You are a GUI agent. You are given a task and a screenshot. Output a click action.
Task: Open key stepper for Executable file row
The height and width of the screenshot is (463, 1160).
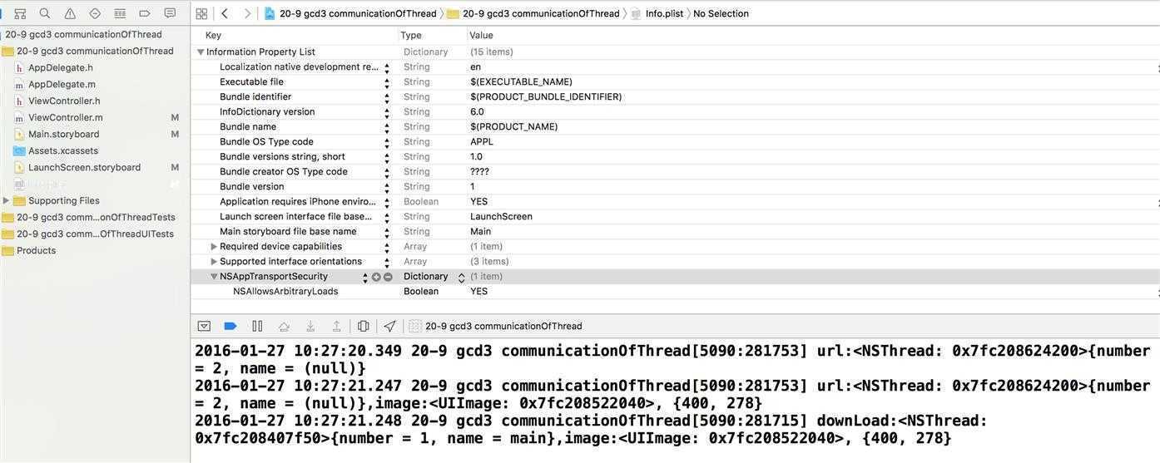click(x=387, y=82)
